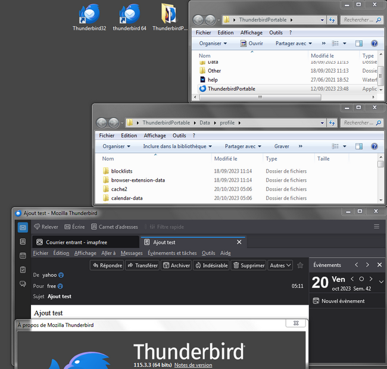Image resolution: width=387 pixels, height=369 pixels.
Task: Open Carnet d'adresses from toolbar
Action: pos(114,227)
